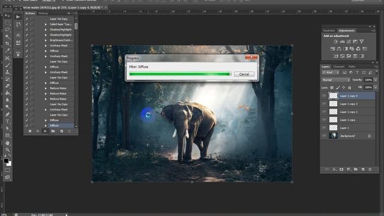This screenshot has width=384, height=216.
Task: Open the Layers panel flyout menu
Action: click(376, 67)
